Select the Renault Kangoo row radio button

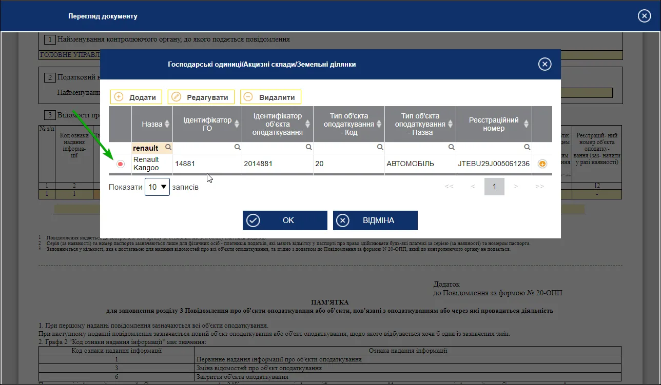pyautogui.click(x=120, y=164)
